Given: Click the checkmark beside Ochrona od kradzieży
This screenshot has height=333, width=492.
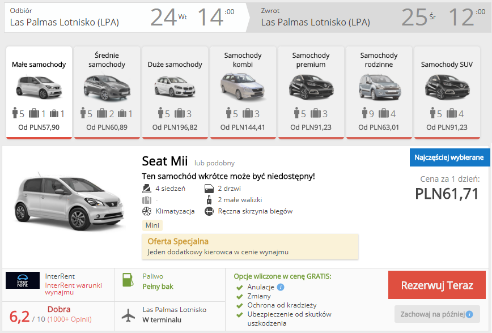Looking at the screenshot, I should [240, 306].
